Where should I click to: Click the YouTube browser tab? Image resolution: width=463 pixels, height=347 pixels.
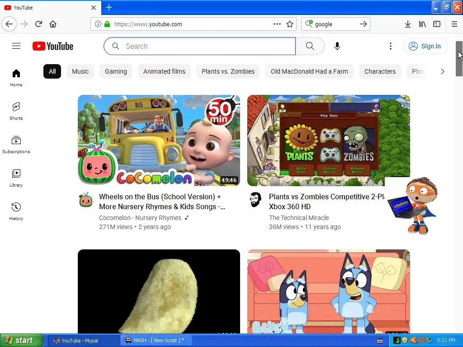(50, 7)
